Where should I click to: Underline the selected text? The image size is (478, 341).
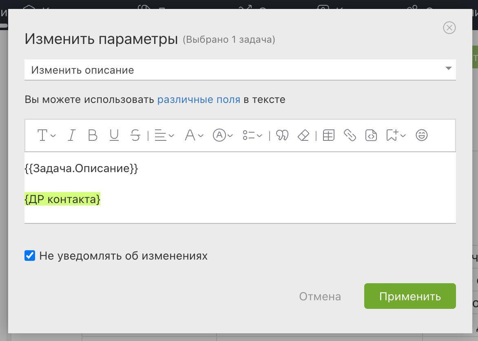[x=114, y=135]
